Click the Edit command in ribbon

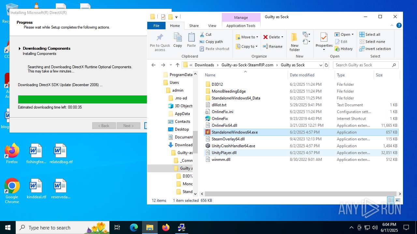point(341,42)
